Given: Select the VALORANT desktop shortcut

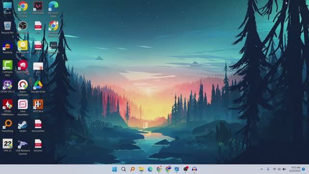Looking at the screenshot, I should point(38,8).
